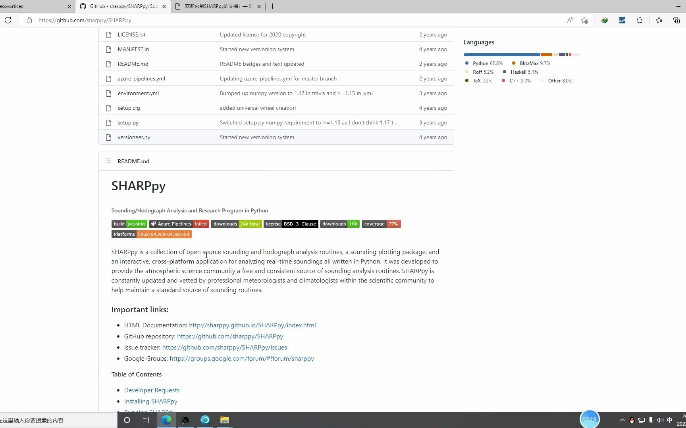Open the LICENSE.rst file
The width and height of the screenshot is (686, 428).
tap(131, 34)
